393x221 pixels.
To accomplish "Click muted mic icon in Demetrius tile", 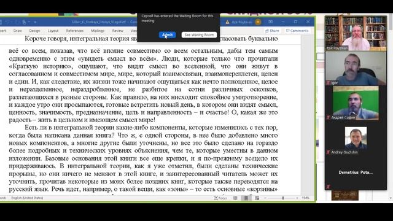I will pos(328,187).
